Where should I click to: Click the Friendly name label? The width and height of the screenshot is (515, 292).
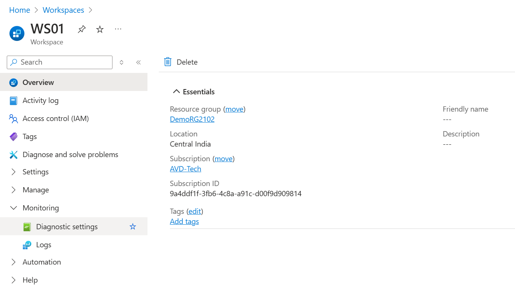coord(465,109)
